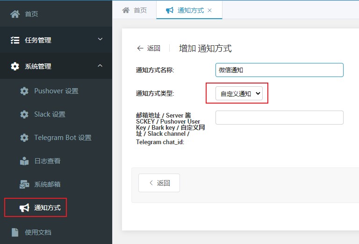
Task: Click the 使用文档 document icon
Action: click(15, 232)
